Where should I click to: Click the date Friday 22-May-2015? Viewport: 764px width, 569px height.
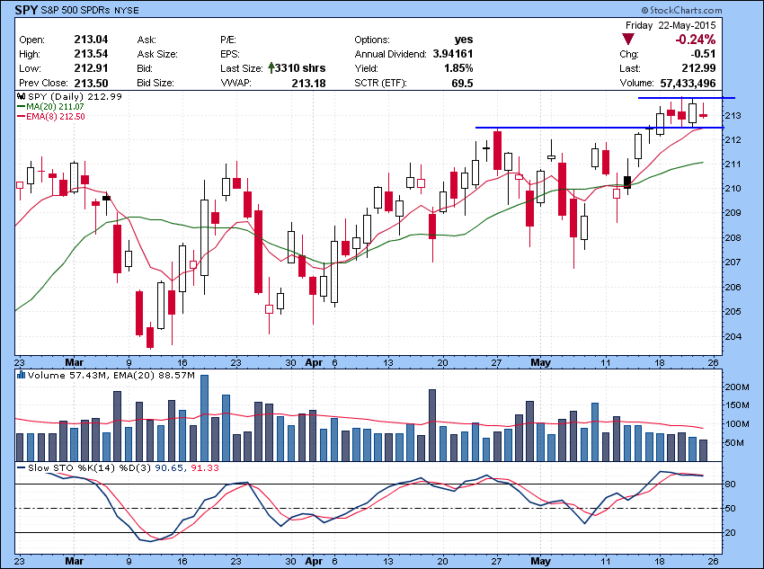click(x=671, y=25)
